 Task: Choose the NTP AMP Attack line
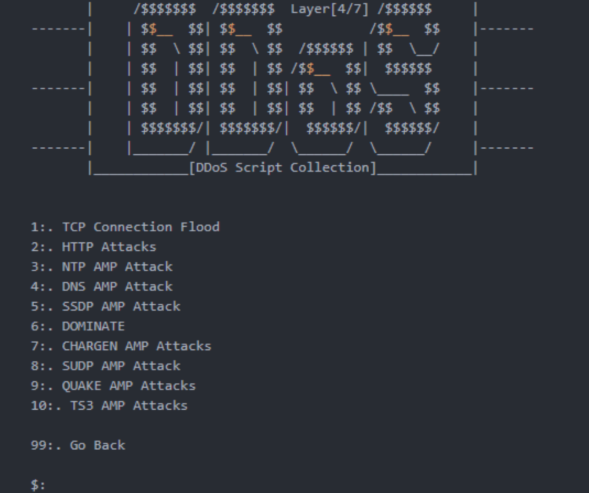102,267
